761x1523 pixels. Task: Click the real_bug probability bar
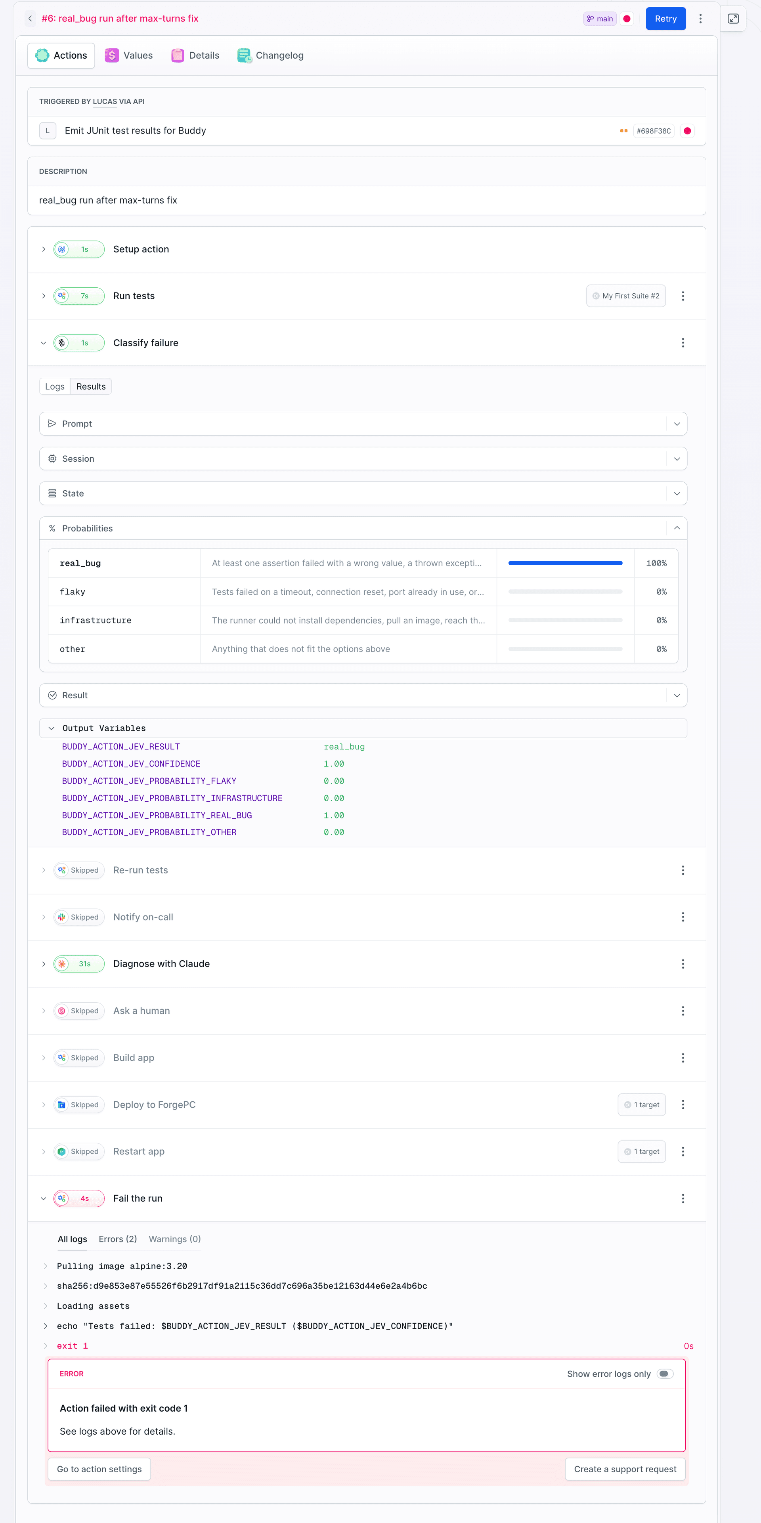(565, 563)
